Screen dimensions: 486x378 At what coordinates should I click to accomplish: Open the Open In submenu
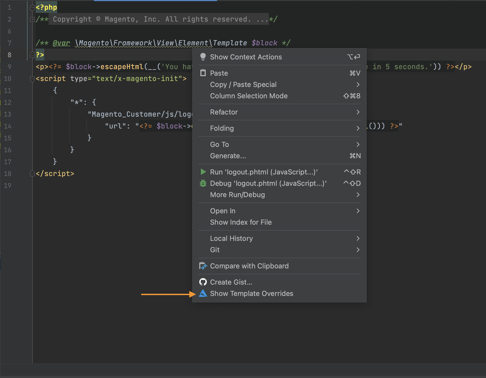click(x=279, y=211)
